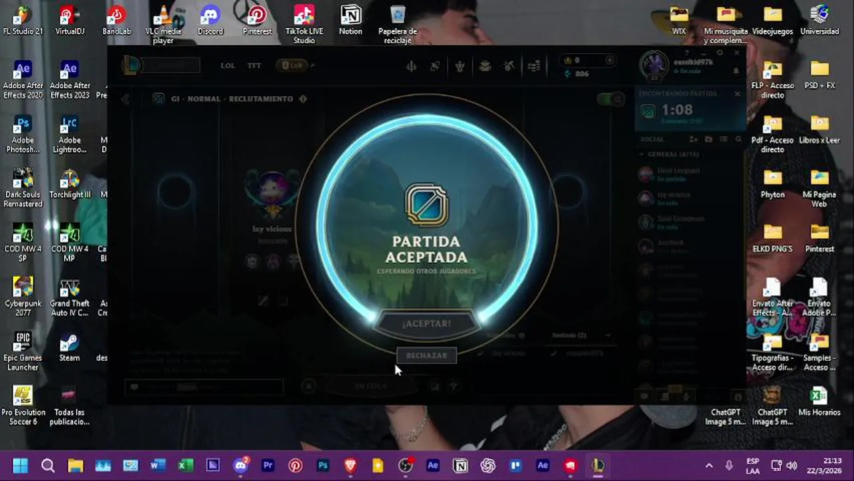Open FLP - Acceso directo folder
This screenshot has height=481, width=854.
(772, 79)
